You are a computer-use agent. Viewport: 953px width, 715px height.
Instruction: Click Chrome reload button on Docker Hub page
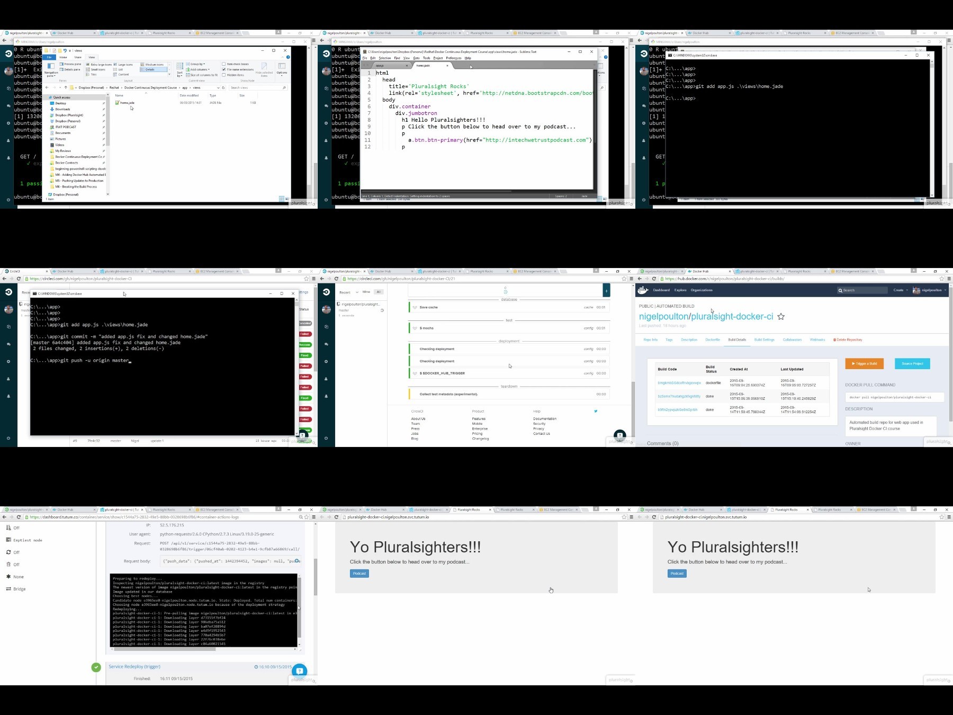click(654, 279)
